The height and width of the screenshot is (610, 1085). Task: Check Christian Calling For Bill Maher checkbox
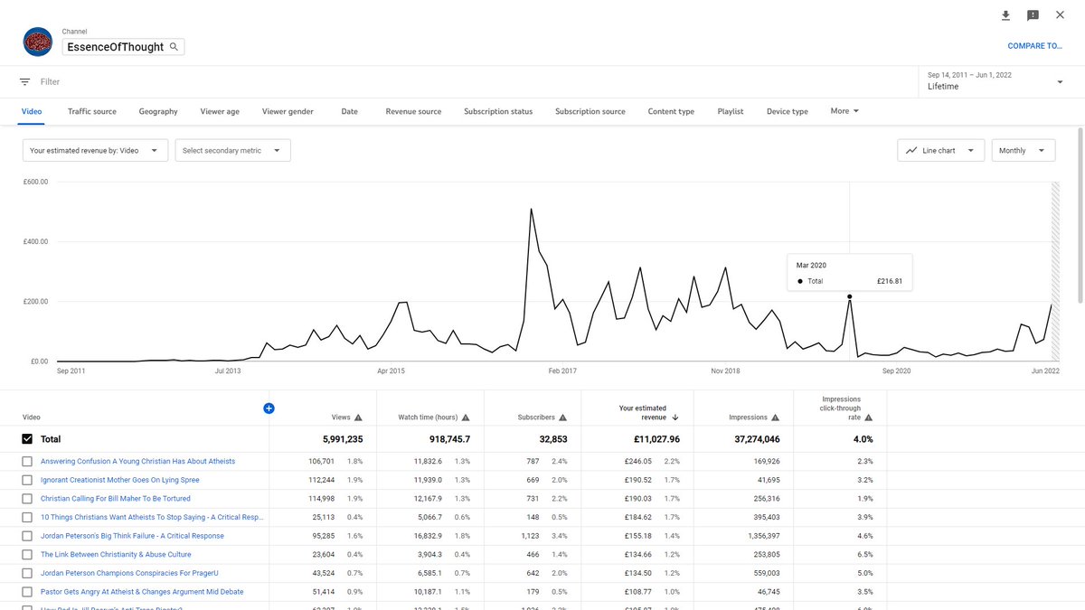tap(27, 499)
